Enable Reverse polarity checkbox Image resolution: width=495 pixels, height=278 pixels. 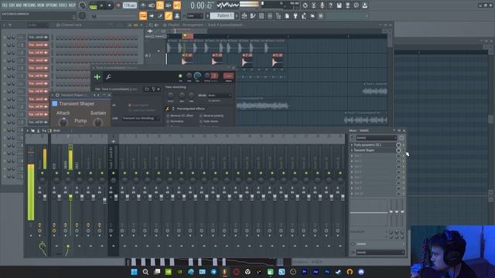201,116
